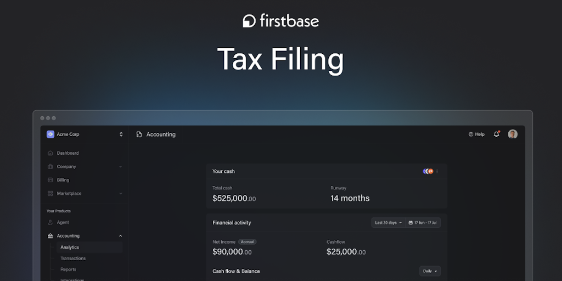Select Reports in the Accounting submenu
Image resolution: width=562 pixels, height=281 pixels.
(x=69, y=269)
